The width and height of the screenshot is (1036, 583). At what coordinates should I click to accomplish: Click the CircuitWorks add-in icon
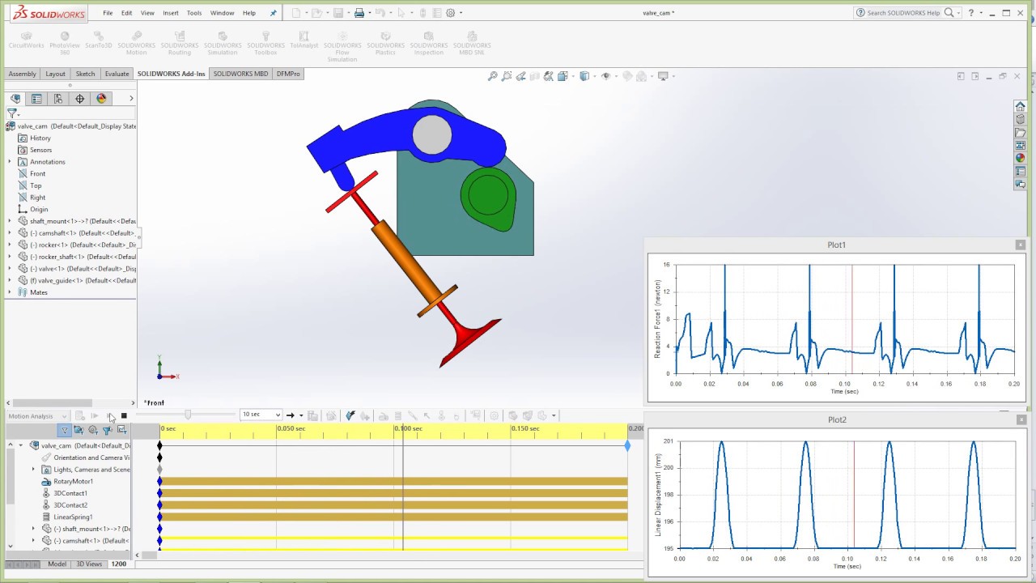tap(26, 40)
